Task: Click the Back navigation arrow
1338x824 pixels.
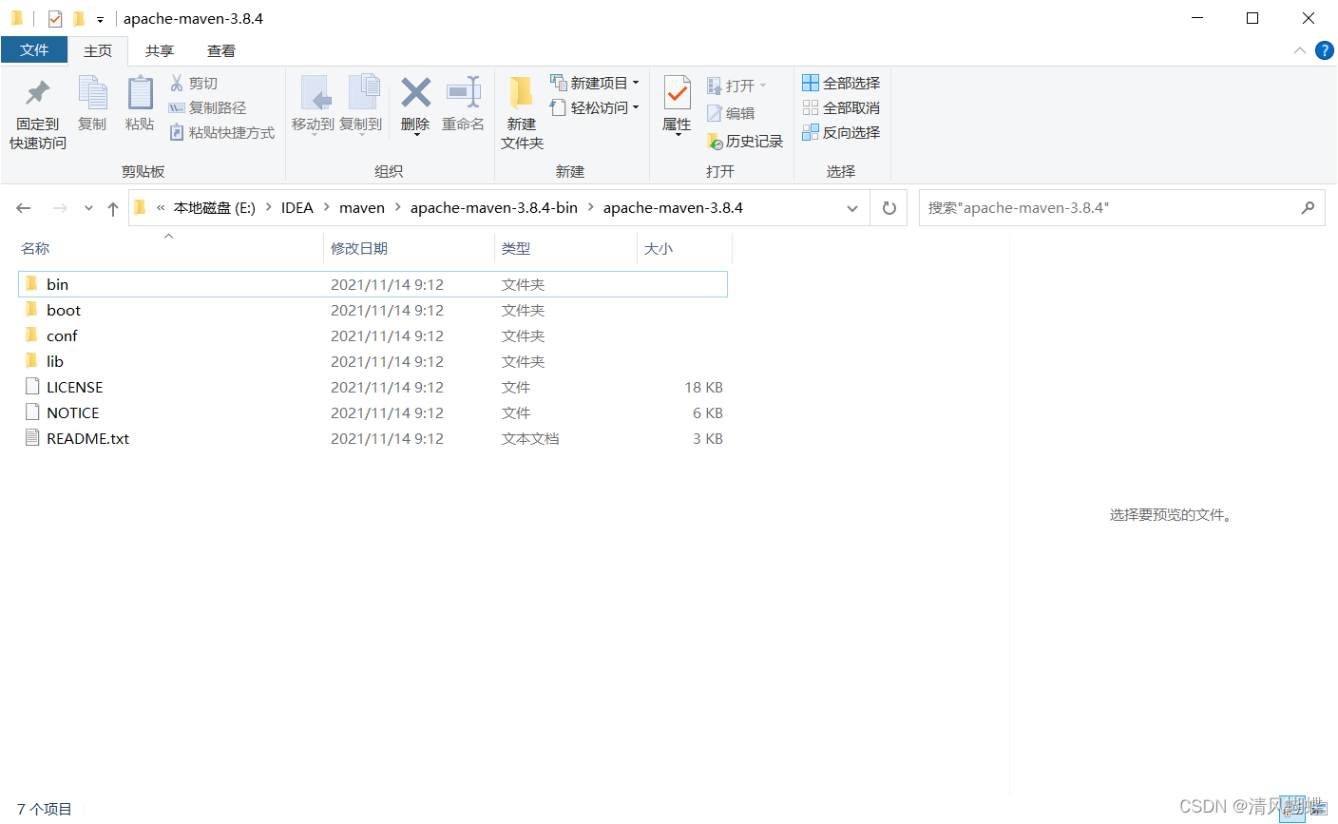Action: 24,208
